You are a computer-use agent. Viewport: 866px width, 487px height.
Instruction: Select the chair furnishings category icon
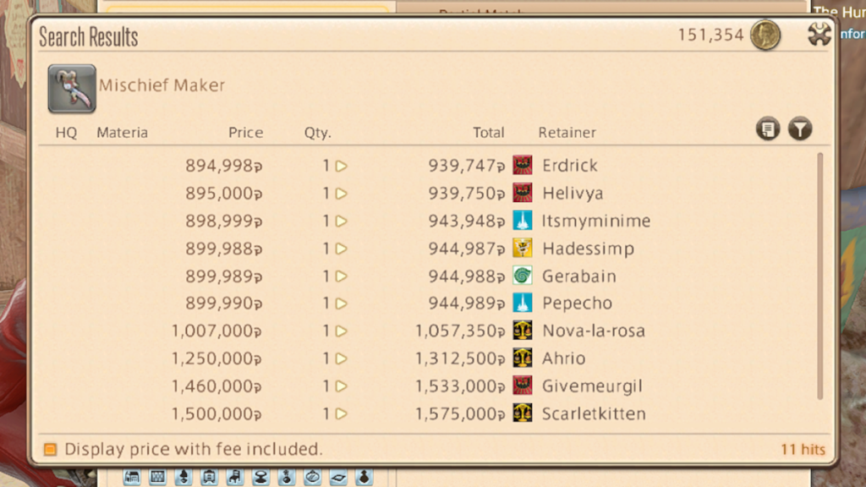(234, 476)
